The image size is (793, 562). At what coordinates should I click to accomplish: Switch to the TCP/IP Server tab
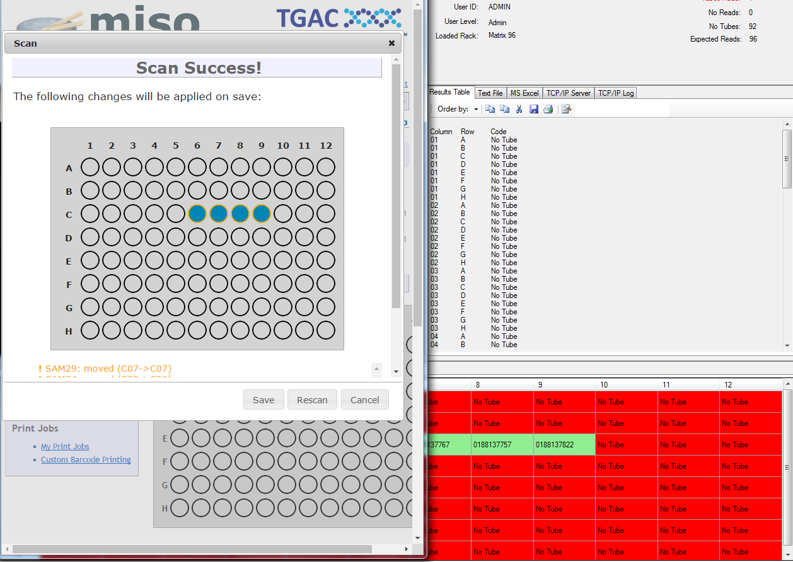[569, 93]
